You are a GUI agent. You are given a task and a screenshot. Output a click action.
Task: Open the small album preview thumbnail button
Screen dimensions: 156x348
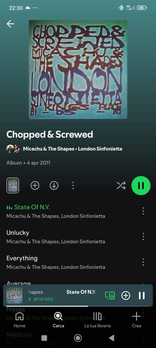[x=13, y=186]
